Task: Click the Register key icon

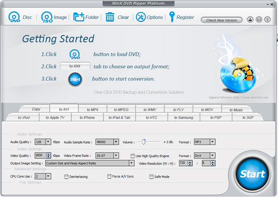Action: coord(172,17)
